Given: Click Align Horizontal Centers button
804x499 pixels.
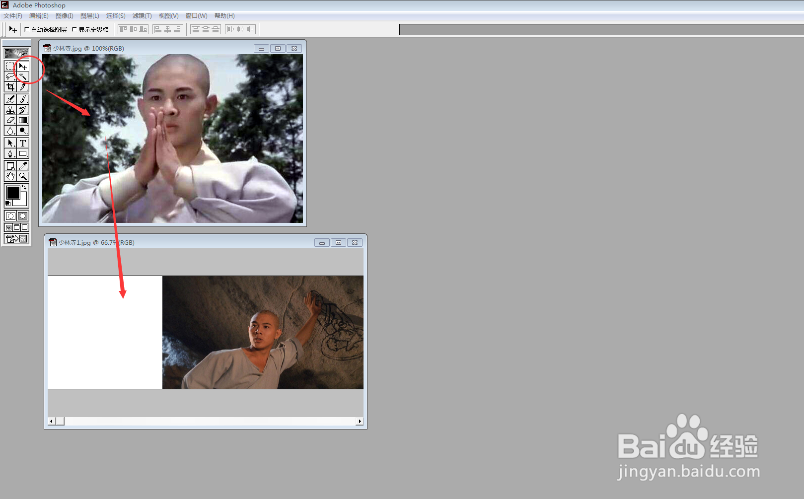Looking at the screenshot, I should tap(168, 29).
